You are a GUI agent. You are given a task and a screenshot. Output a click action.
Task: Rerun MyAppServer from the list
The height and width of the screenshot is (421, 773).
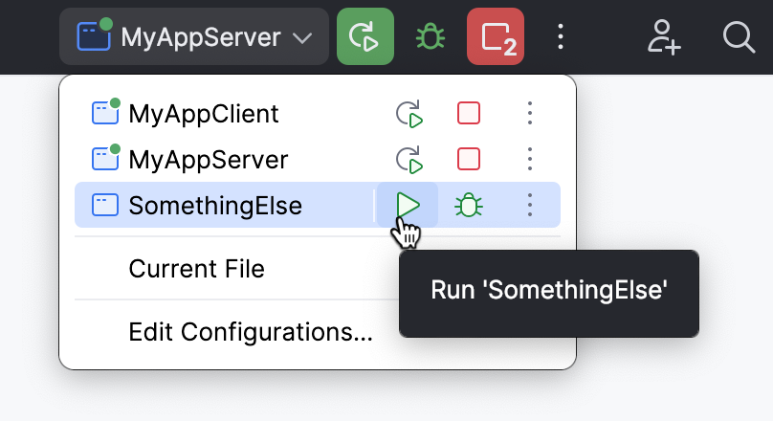click(x=409, y=159)
